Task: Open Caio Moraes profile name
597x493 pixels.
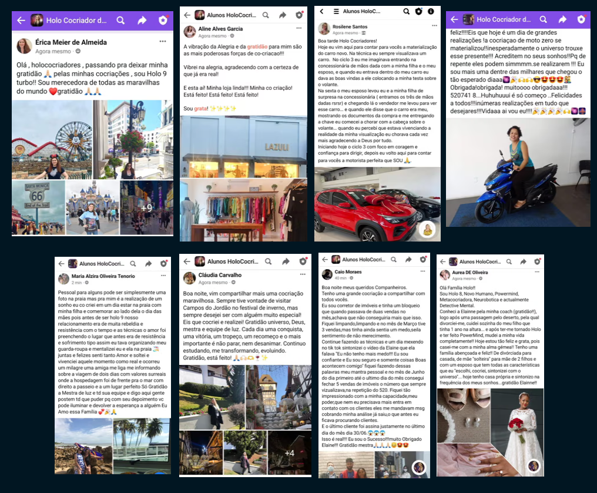Action: pos(349,272)
